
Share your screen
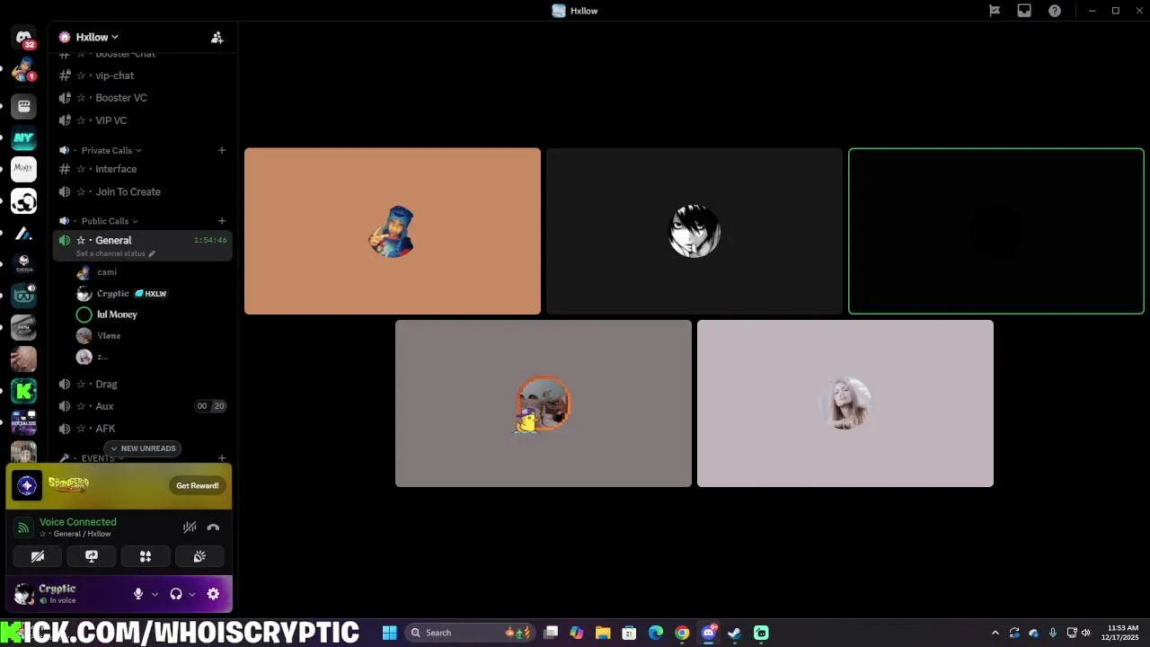pyautogui.click(x=91, y=556)
